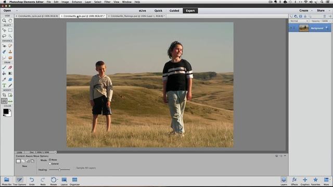Screen dimensions: 333x187
Task: Select the Hand tool
Action: (10, 21)
